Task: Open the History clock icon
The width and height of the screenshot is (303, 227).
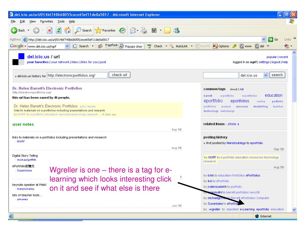Action: (122, 30)
